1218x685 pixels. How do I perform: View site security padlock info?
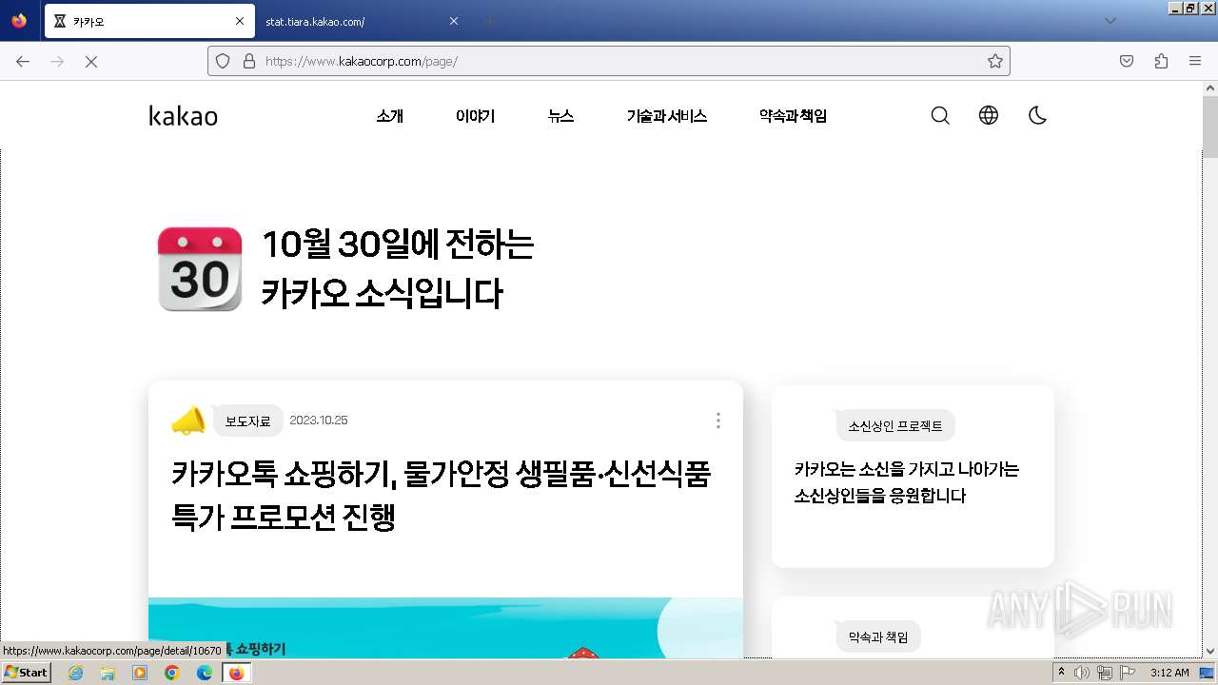click(x=249, y=61)
